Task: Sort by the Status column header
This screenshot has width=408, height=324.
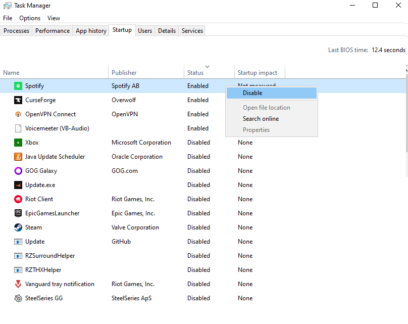Action: point(209,72)
